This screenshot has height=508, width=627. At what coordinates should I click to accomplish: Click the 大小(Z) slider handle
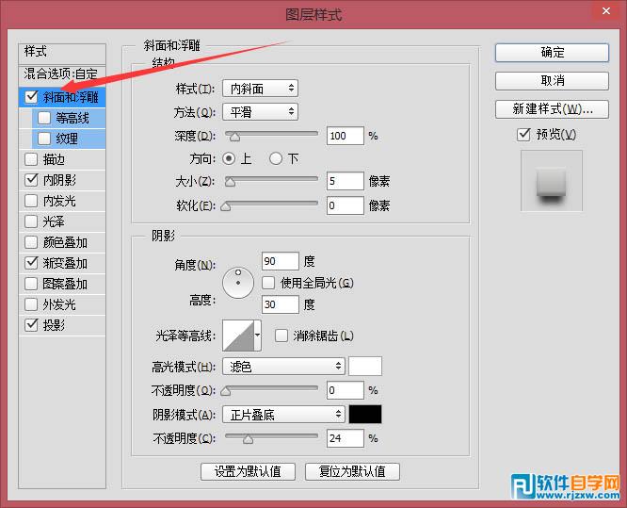(230, 182)
